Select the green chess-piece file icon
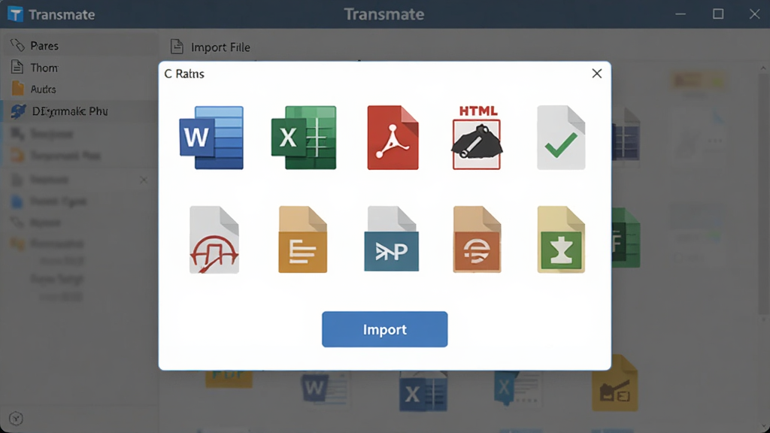770x433 pixels. pos(561,240)
